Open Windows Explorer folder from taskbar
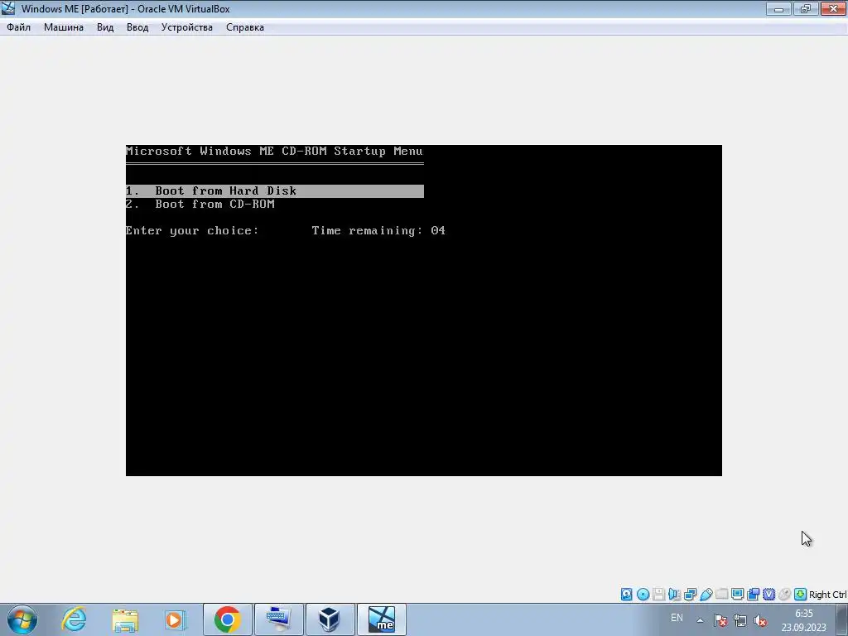The image size is (848, 636). 125,619
